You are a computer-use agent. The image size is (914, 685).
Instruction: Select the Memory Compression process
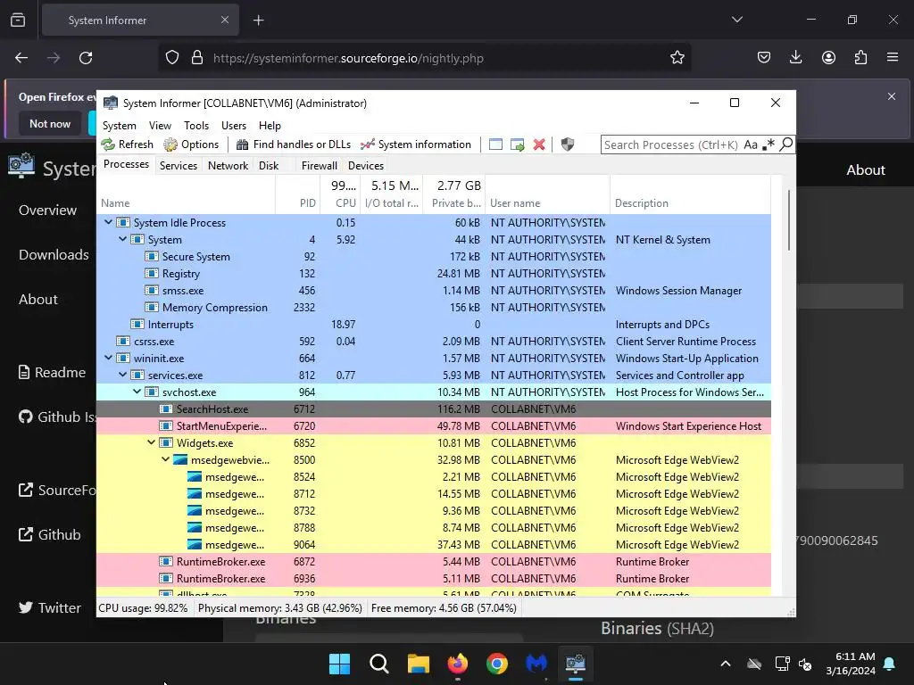(434, 307)
